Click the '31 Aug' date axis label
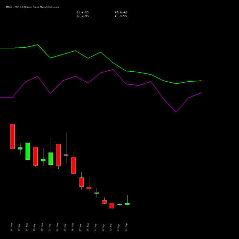Viewport: 239px width, 239px height. [x=96, y=227]
